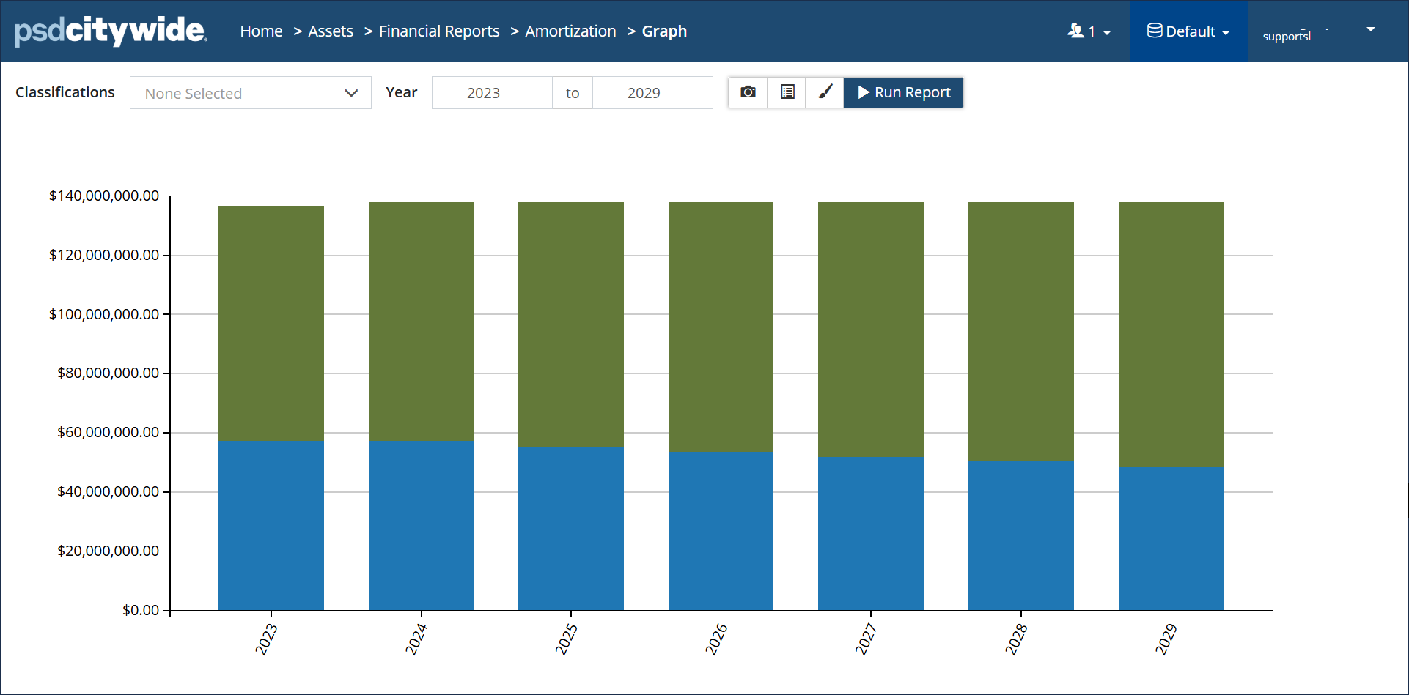The height and width of the screenshot is (695, 1409).
Task: Navigate to Assets breadcrumb
Action: [331, 31]
